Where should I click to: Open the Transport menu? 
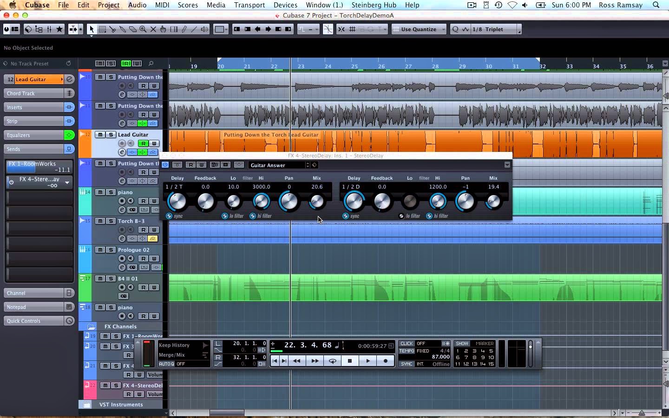249,5
